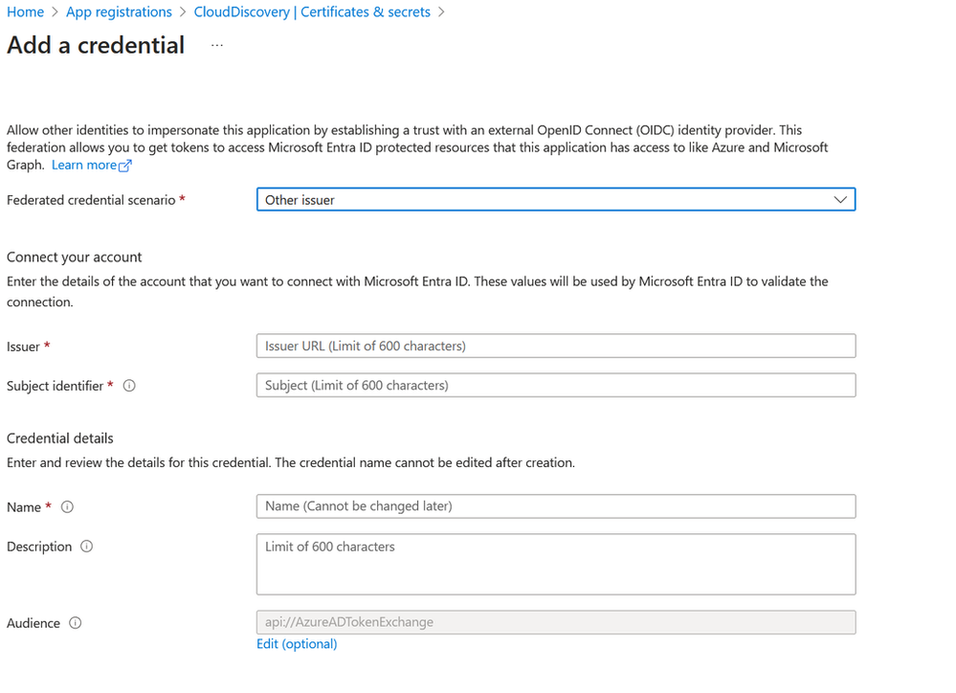Return to CloudDiscovery Certificates & secrets breadcrumb

[x=312, y=12]
